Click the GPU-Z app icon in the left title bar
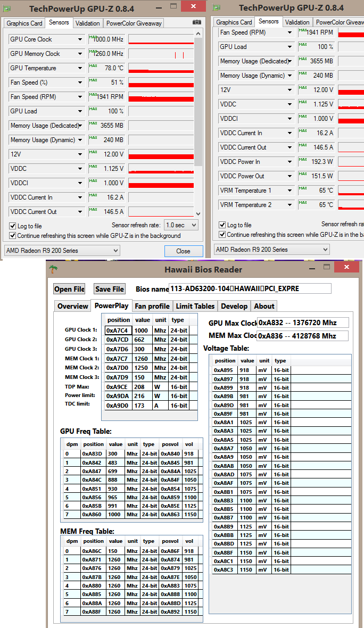The image size is (364, 628). (x=6, y=8)
